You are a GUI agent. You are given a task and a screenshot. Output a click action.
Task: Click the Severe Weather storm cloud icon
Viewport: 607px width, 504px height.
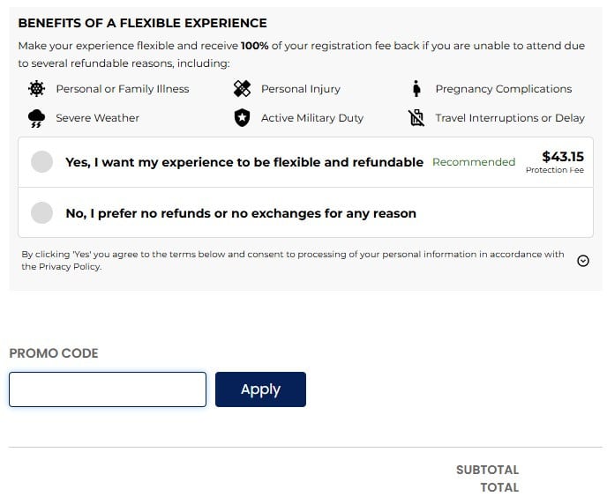pyautogui.click(x=36, y=118)
